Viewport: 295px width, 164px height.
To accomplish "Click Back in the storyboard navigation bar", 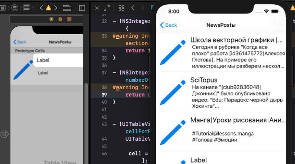I will pyautogui.click(x=20, y=42).
